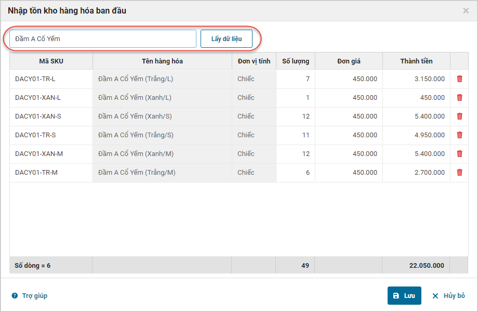Focus the Đầm A Cổ Yếm search field

tap(103, 39)
